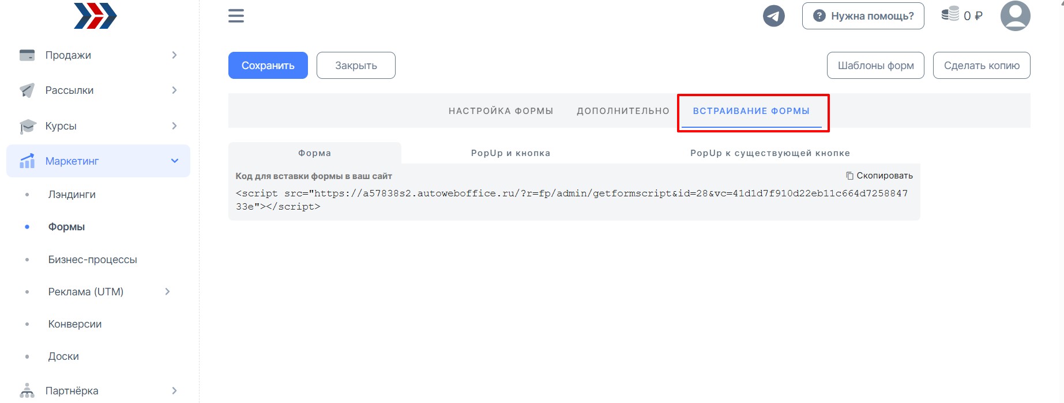This screenshot has height=403, width=1064.
Task: Click the Продажи card icon
Action: pyautogui.click(x=27, y=55)
